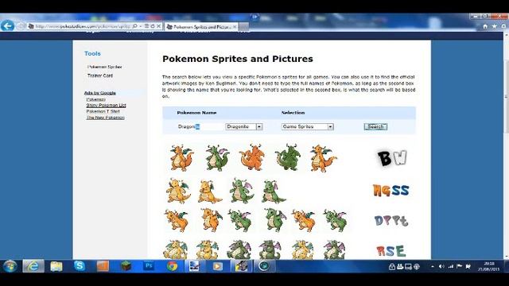
Task: Open the media player taskbar icon
Action: [x=217, y=266]
